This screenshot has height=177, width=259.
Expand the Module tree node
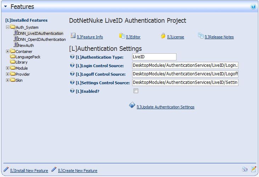tap(7, 68)
